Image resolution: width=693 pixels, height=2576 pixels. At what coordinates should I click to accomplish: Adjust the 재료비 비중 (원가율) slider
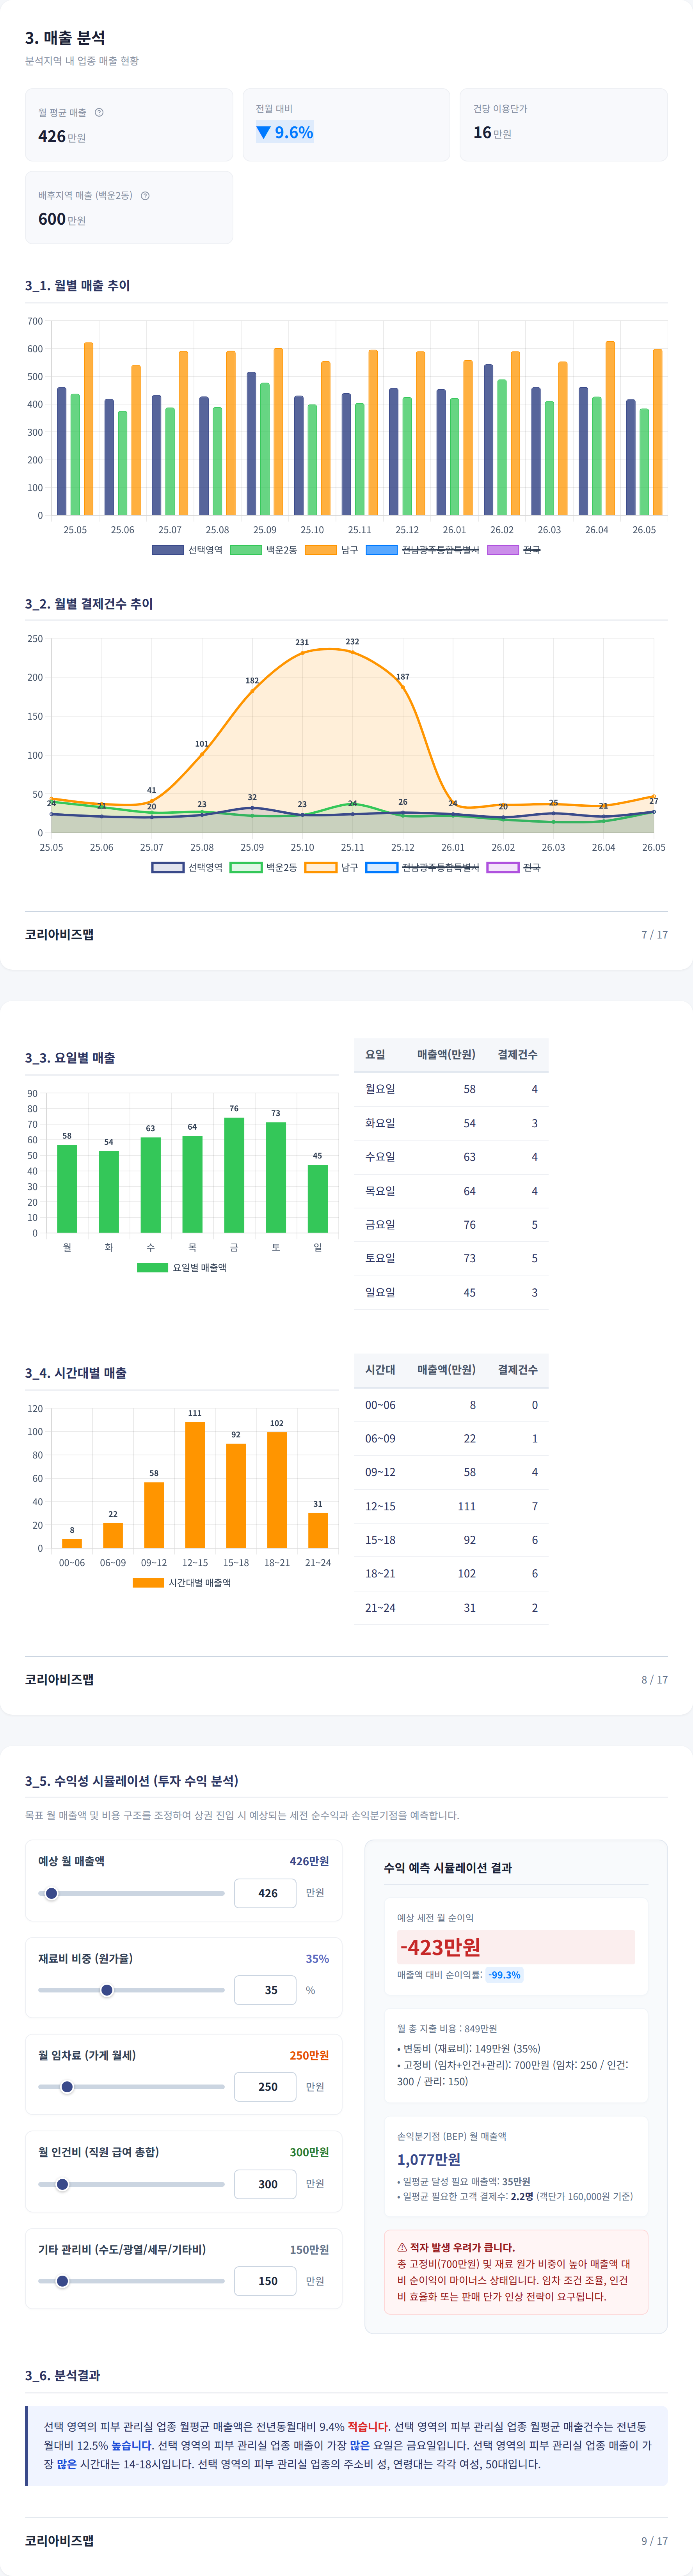[x=131, y=1990]
